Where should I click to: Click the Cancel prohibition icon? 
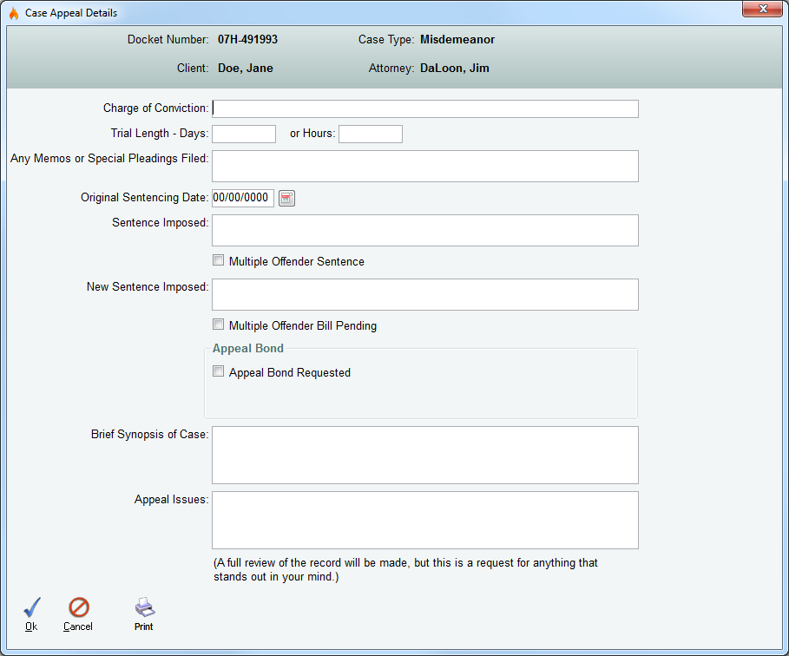[78, 607]
